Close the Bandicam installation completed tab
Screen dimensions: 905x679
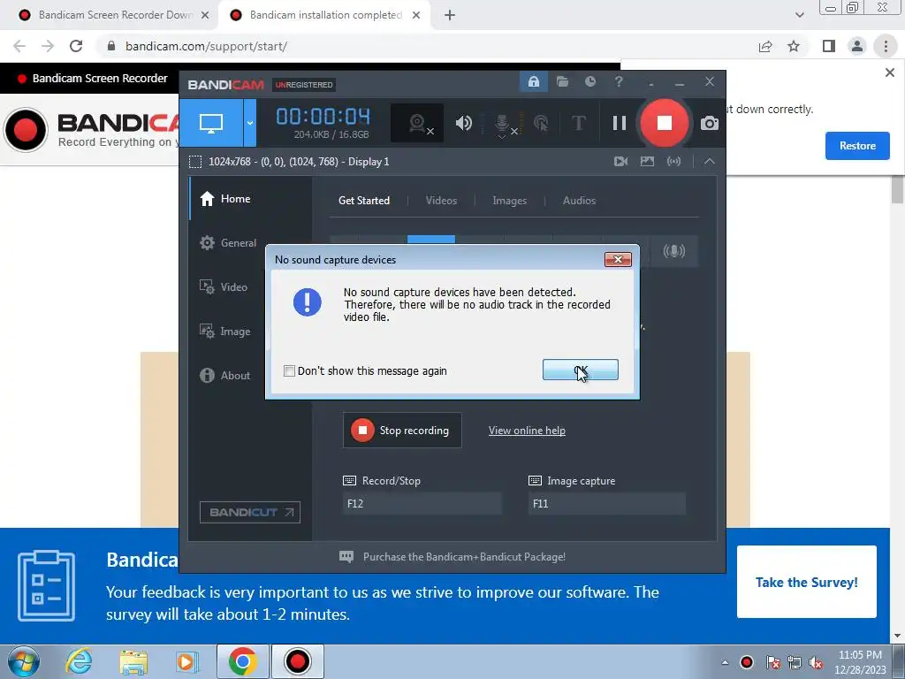416,15
